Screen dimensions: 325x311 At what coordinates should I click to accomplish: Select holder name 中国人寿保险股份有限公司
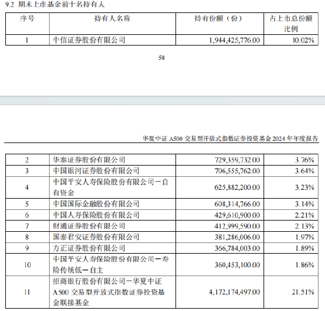click(96, 215)
